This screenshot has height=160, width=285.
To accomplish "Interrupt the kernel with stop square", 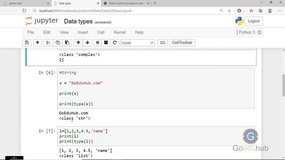I will point(106,43).
